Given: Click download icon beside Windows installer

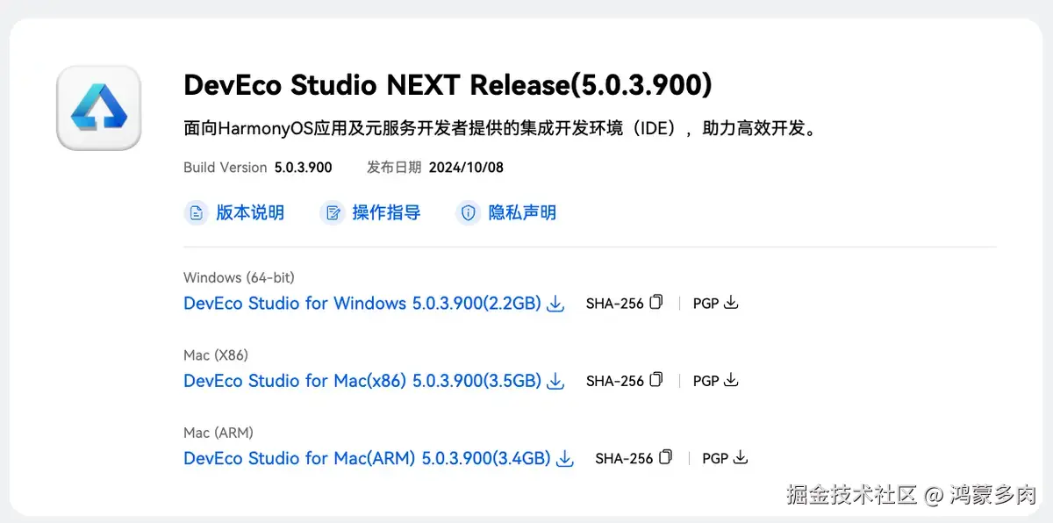Looking at the screenshot, I should [555, 304].
